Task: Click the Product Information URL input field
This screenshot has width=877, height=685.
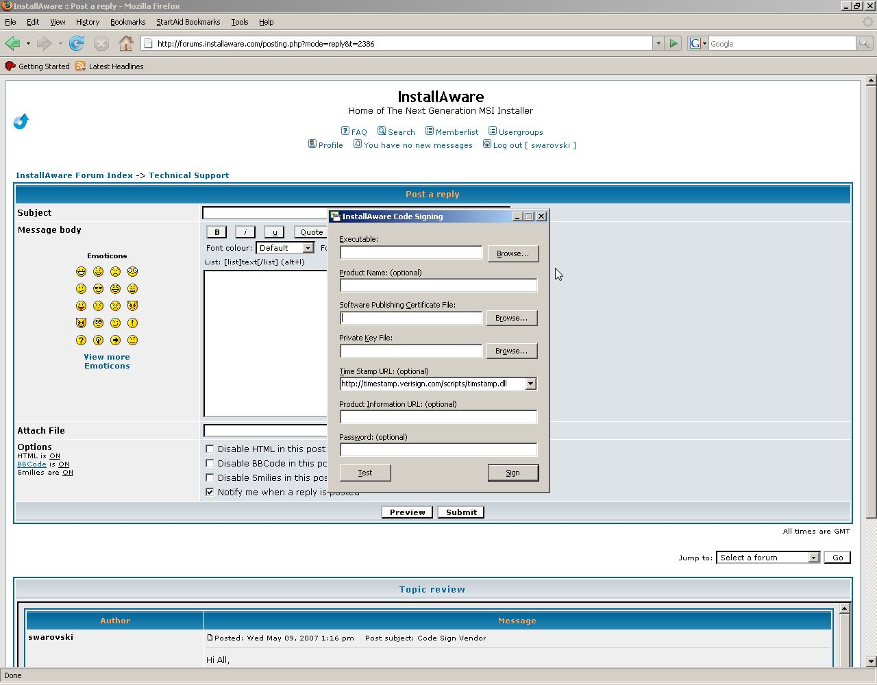Action: pyautogui.click(x=438, y=416)
